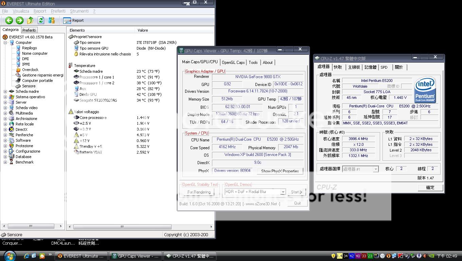Screen dimensions: 462x261
Task: Open the OpenGL Demos dropdown list
Action: click(x=283, y=192)
